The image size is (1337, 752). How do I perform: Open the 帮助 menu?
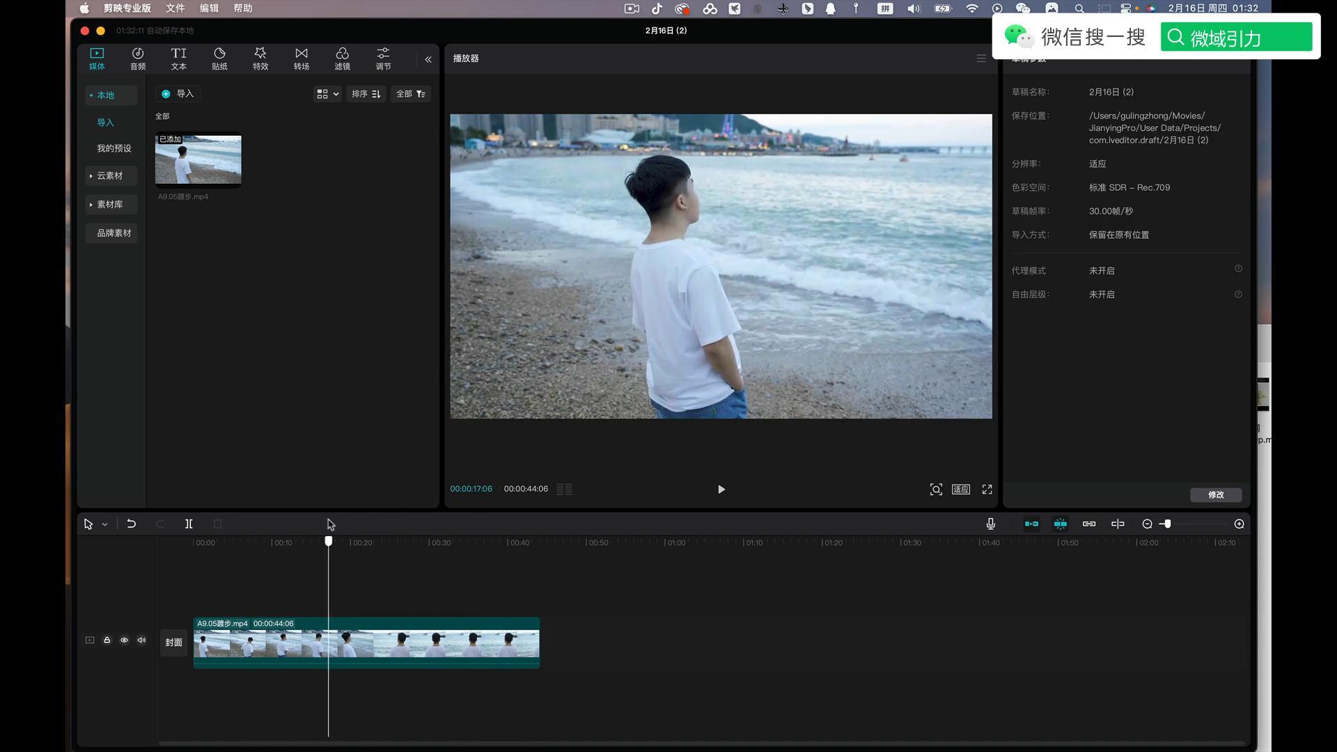(x=243, y=8)
